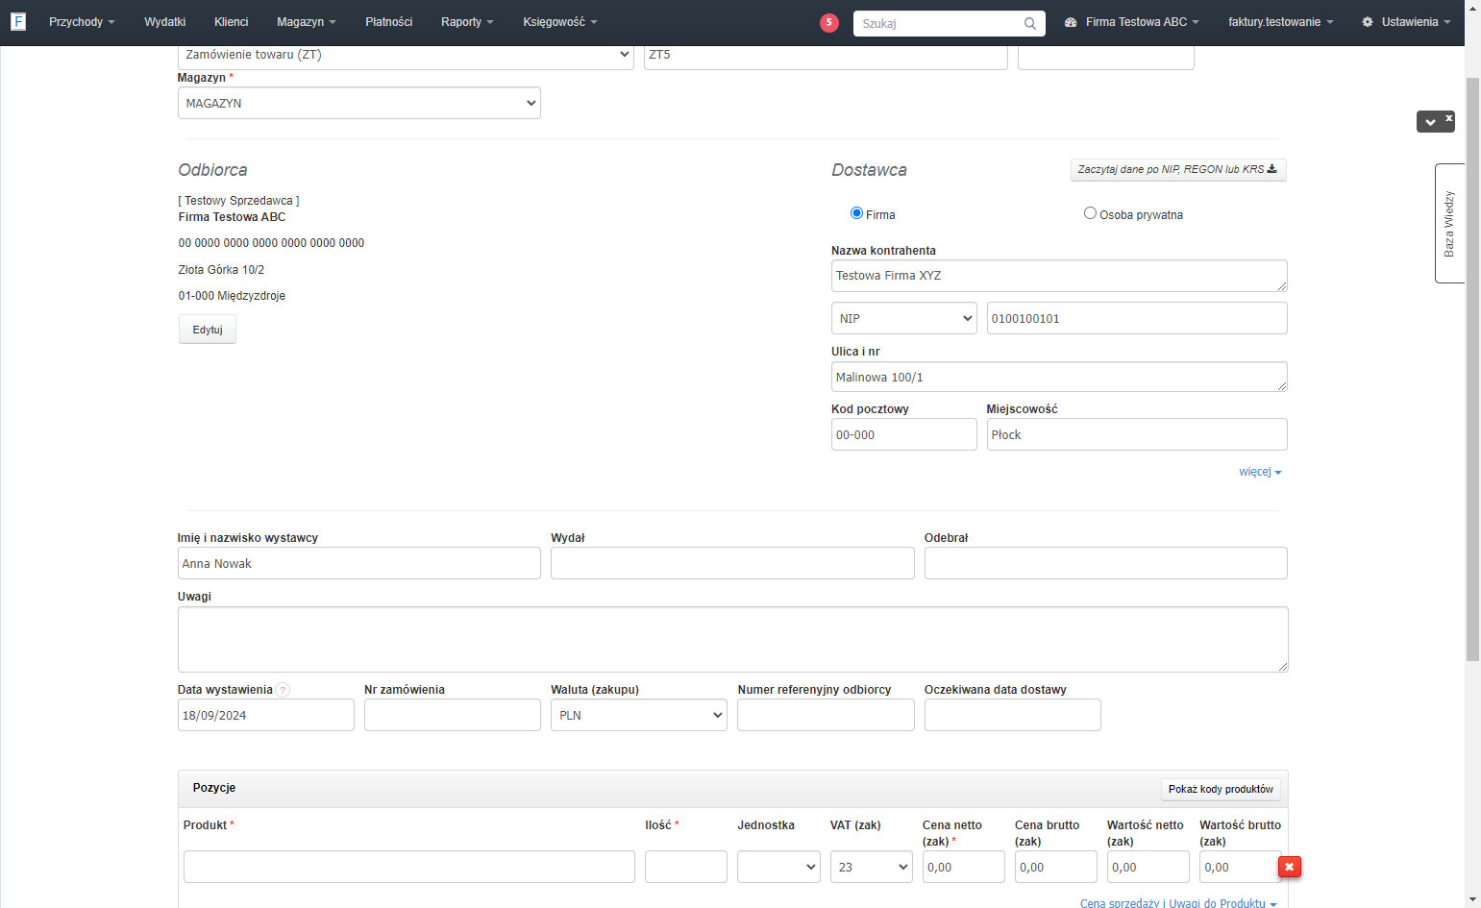
Task: Open the notifications badge showing 5
Action: click(829, 22)
